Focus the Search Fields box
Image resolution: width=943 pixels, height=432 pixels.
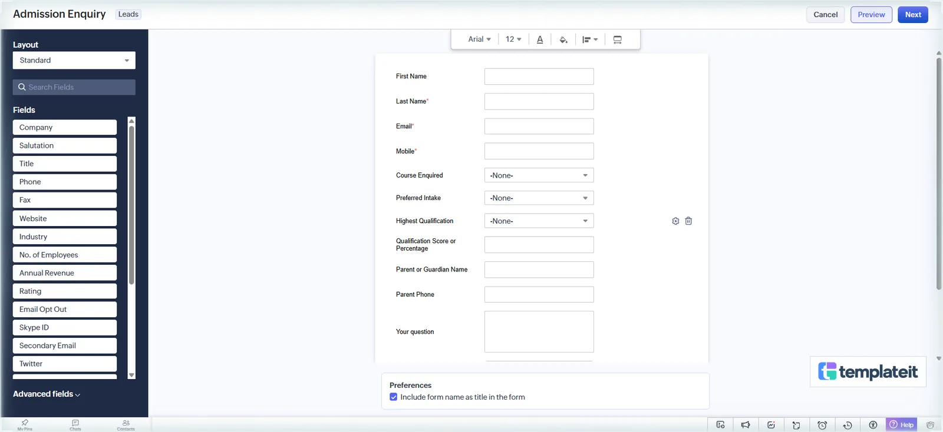(74, 87)
